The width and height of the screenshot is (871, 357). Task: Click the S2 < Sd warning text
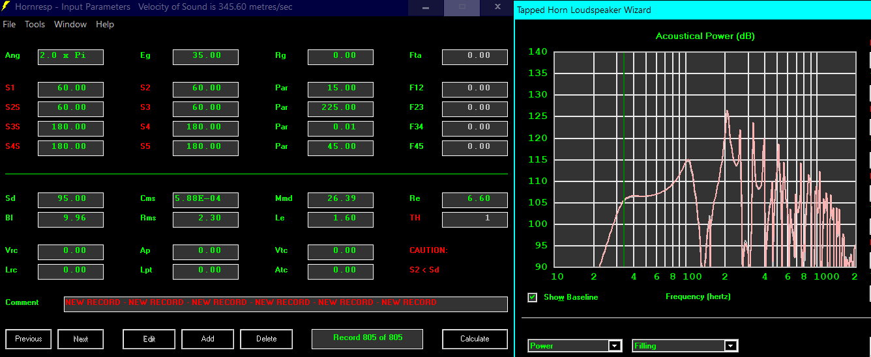[x=424, y=270]
